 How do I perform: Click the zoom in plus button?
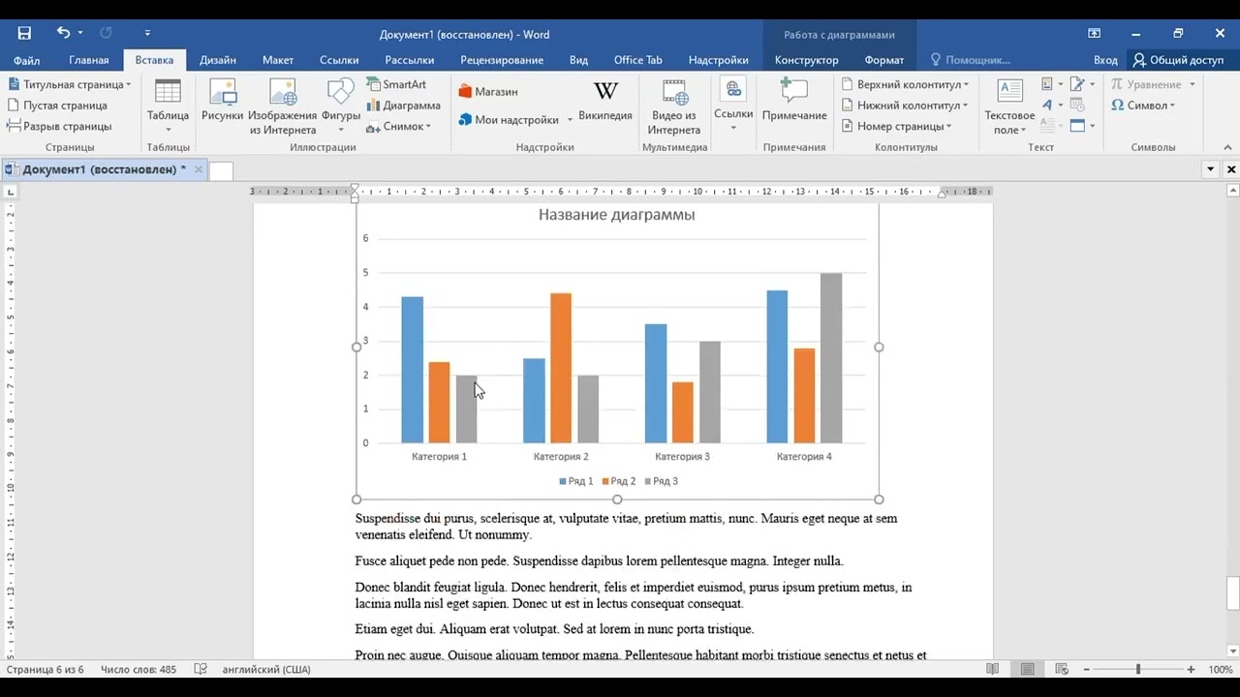1191,669
